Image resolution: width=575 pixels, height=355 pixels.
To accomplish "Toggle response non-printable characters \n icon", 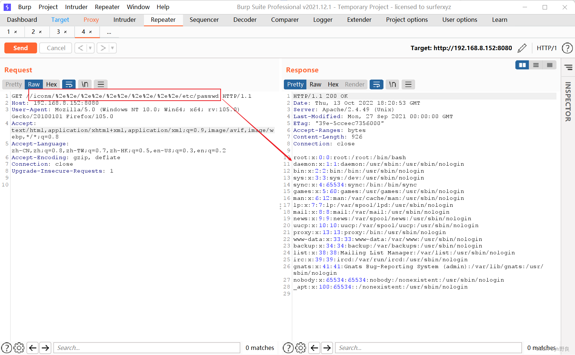I will pos(393,84).
